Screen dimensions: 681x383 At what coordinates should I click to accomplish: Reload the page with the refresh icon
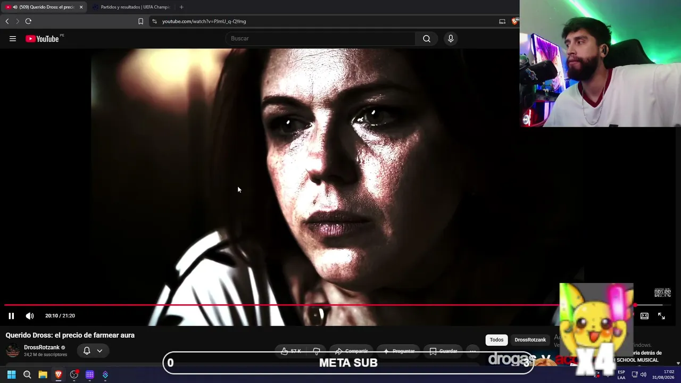[x=28, y=21]
